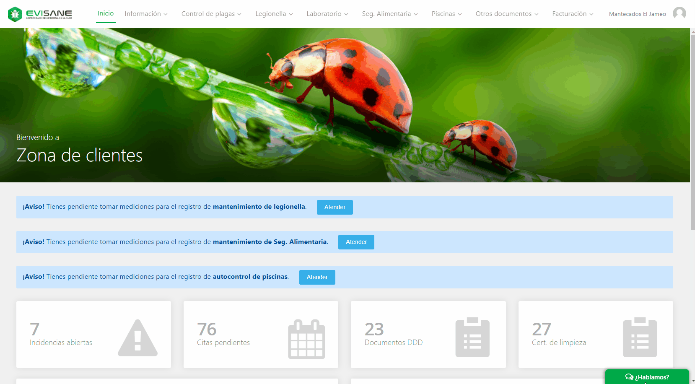Select the Inicio tab
Image resolution: width=695 pixels, height=384 pixels.
(106, 13)
